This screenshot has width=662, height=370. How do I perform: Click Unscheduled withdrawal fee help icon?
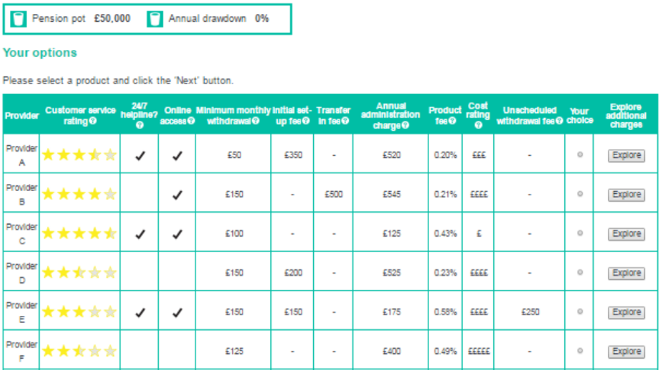point(559,121)
